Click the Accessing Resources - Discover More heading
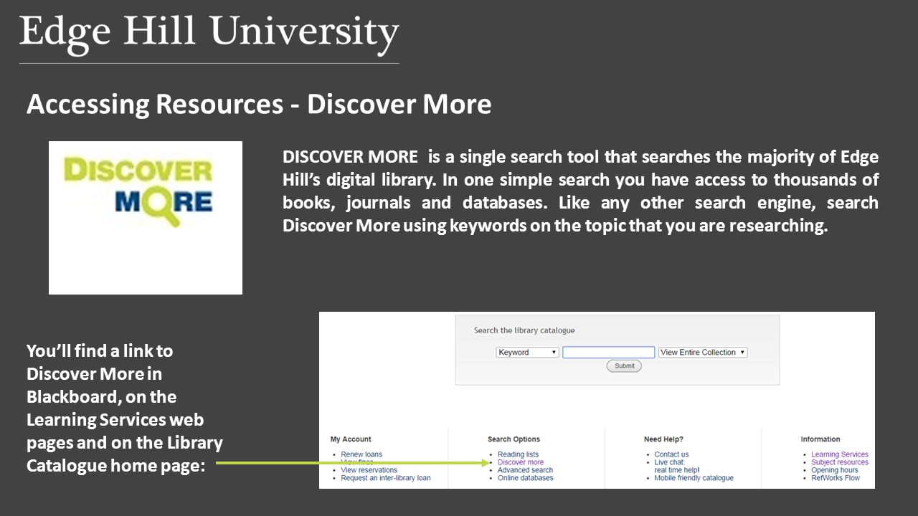Image resolution: width=918 pixels, height=516 pixels. tap(259, 105)
